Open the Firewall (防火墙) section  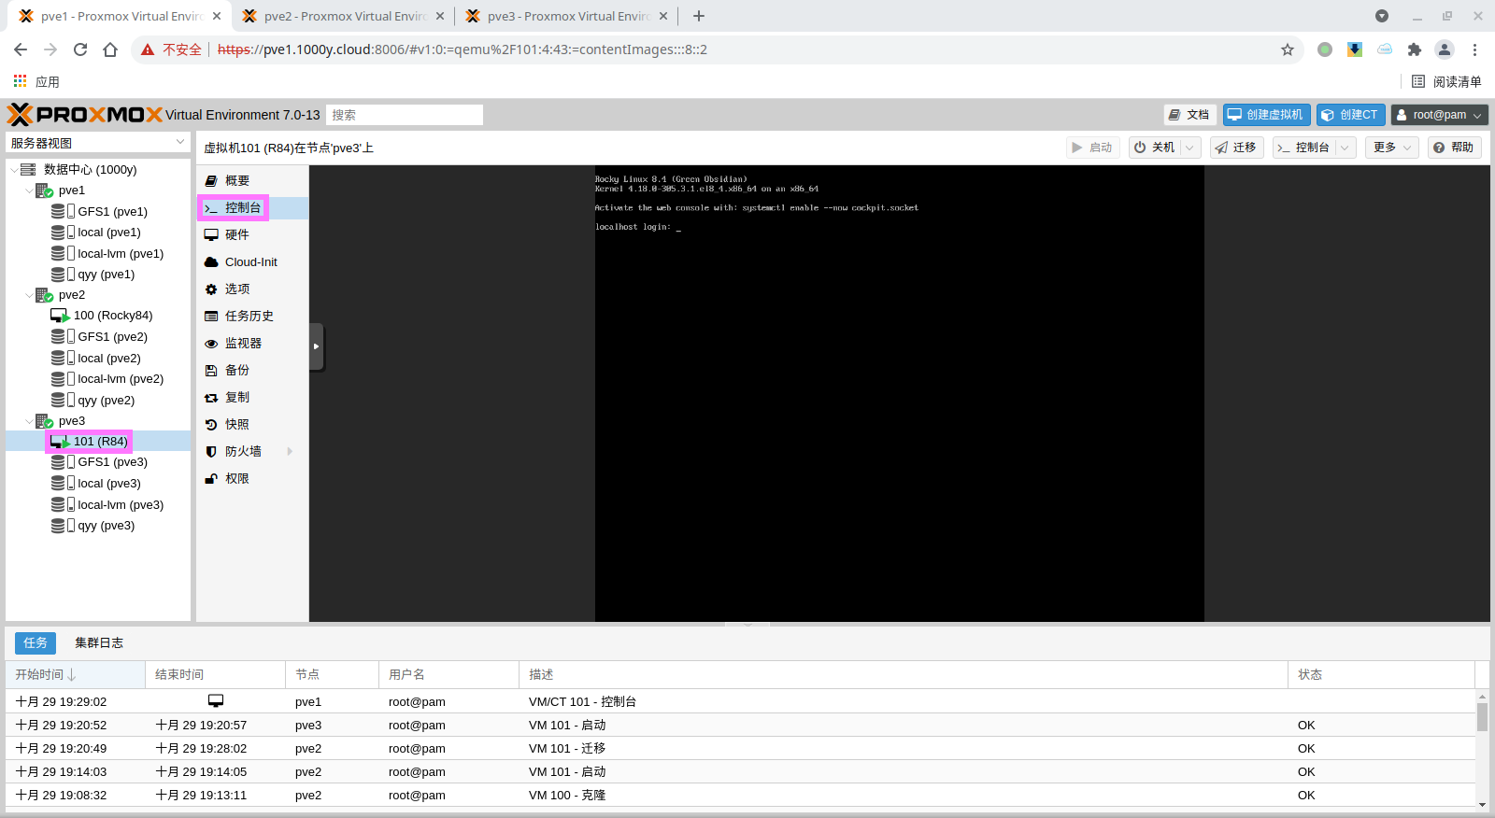point(243,451)
